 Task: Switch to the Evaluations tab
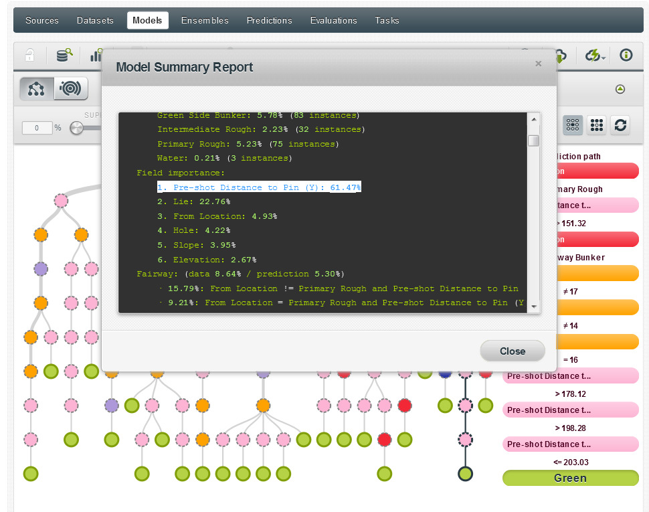pos(333,21)
